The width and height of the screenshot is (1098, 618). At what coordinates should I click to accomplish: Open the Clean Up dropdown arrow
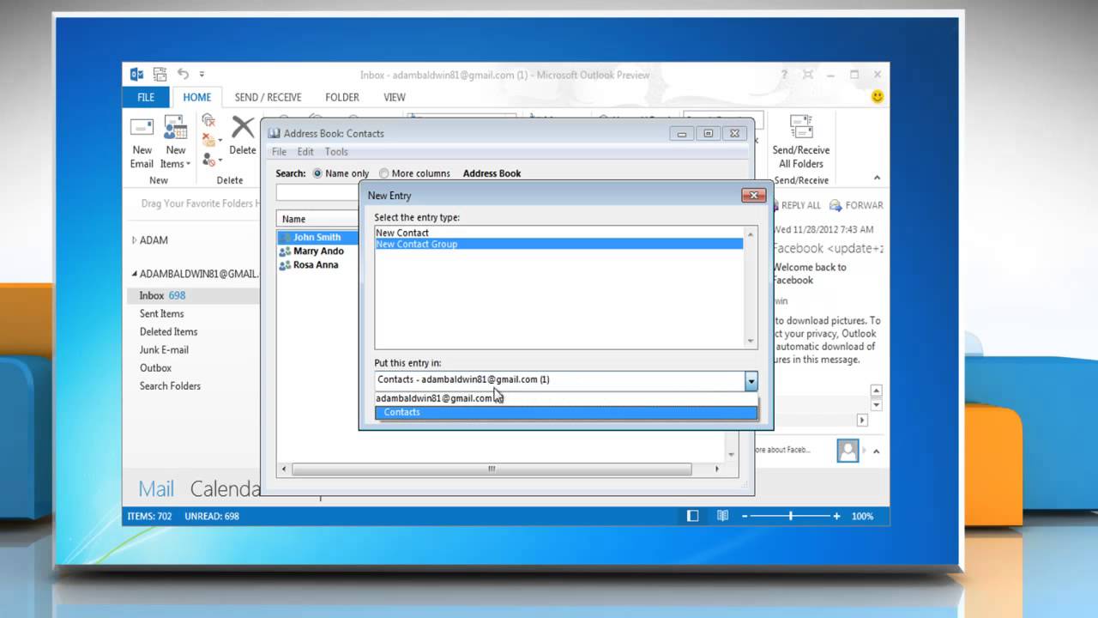[x=220, y=141]
